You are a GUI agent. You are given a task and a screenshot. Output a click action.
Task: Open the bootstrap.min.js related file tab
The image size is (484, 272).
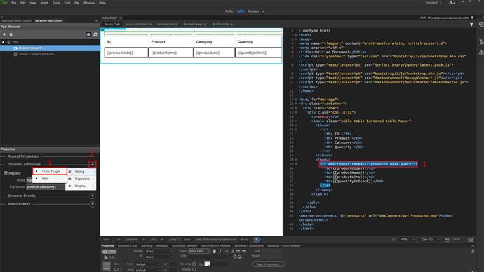point(168,24)
